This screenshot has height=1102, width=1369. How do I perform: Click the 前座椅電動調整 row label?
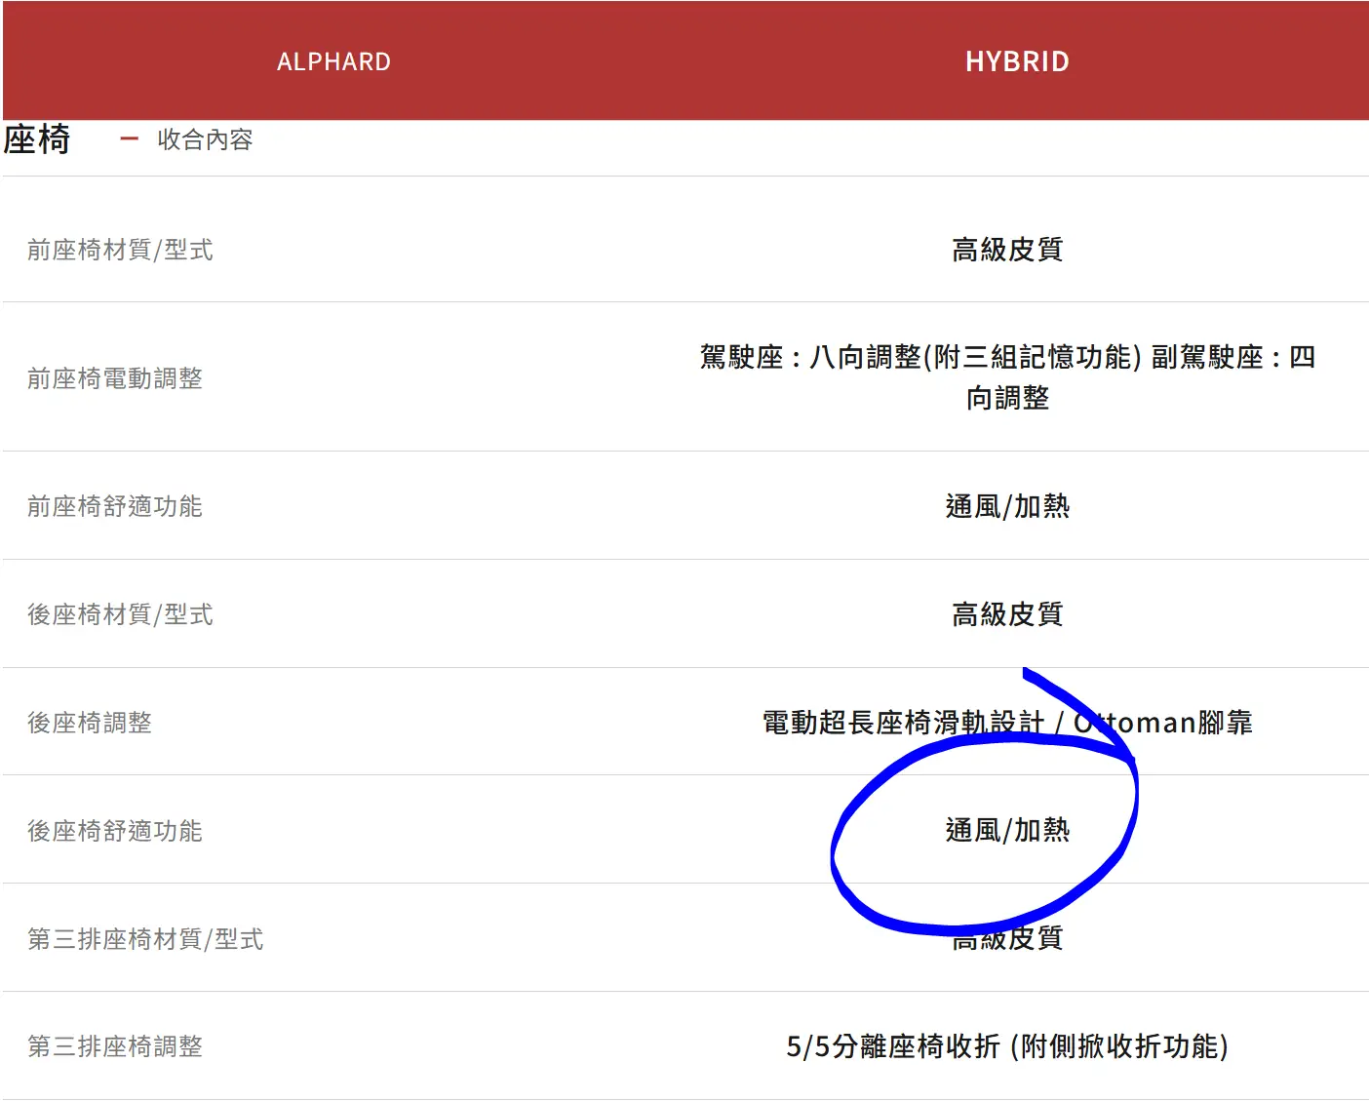[x=115, y=378]
